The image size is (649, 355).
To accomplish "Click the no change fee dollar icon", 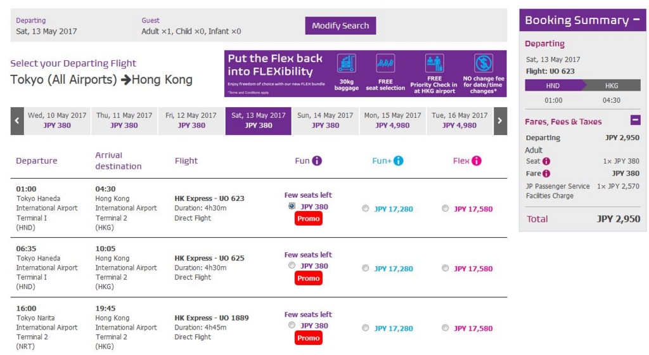I will [483, 63].
